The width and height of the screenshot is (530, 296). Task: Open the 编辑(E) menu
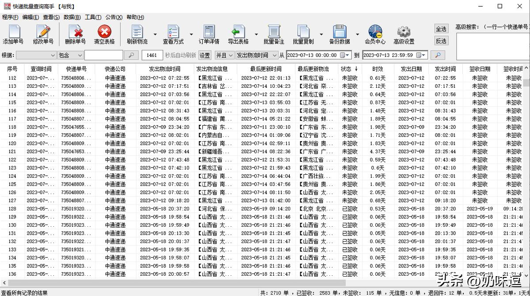[x=31, y=17]
